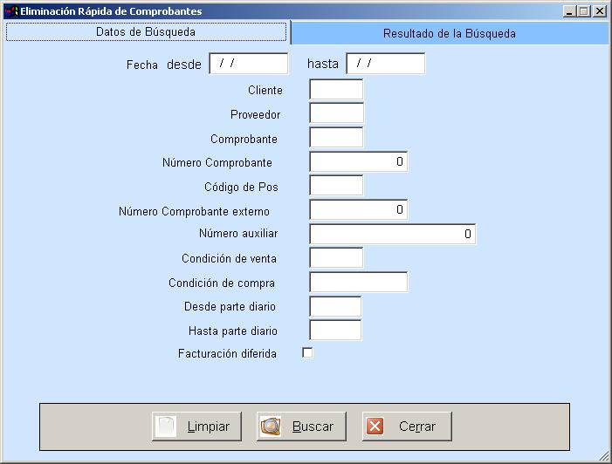Maximize the Eliminación Rápida window
612x464 pixels.
click(x=584, y=11)
